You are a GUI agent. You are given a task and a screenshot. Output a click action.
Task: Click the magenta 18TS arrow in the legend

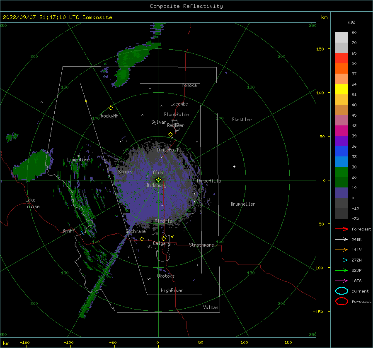point(342,281)
